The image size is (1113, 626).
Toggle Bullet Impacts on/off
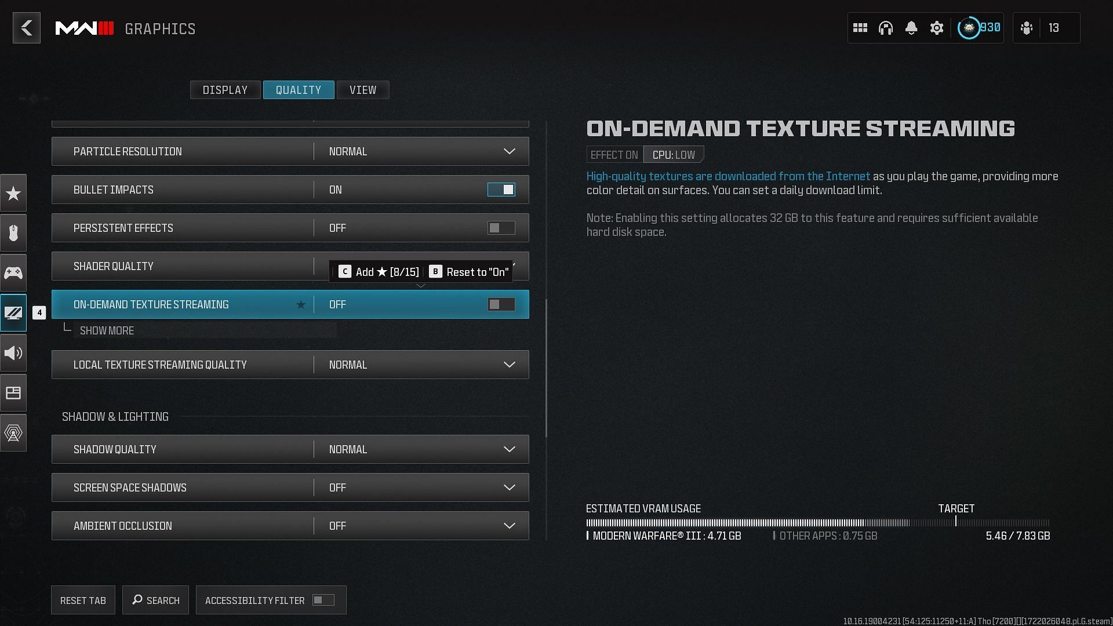pyautogui.click(x=501, y=190)
